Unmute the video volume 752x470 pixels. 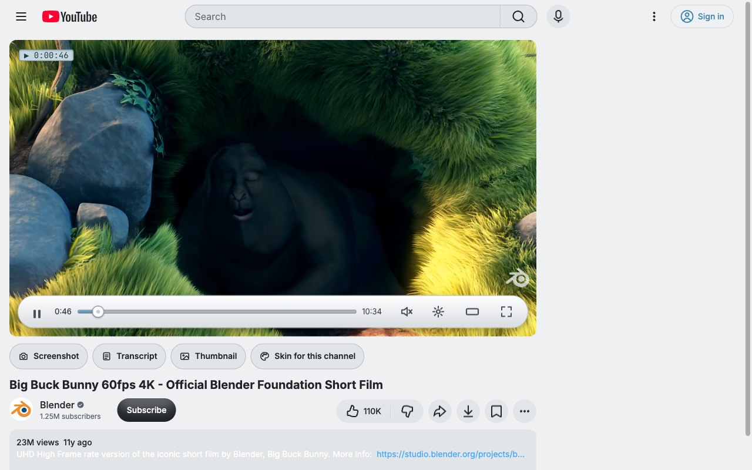tap(407, 311)
